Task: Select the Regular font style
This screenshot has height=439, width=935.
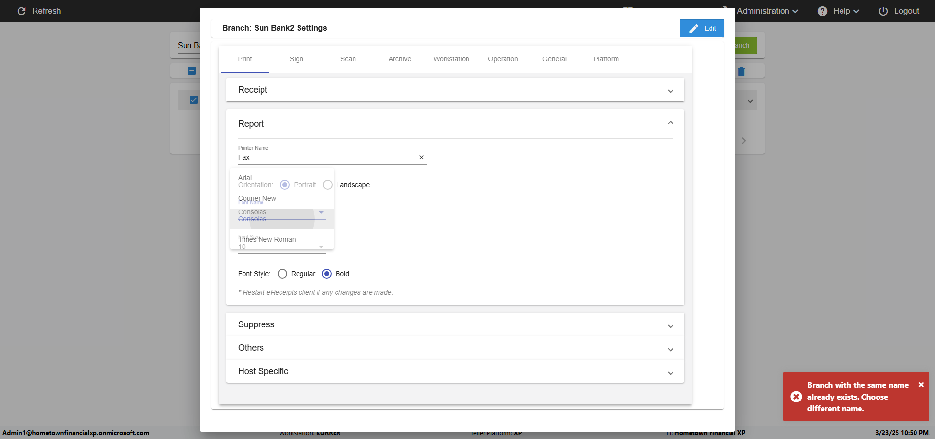Action: tap(282, 274)
